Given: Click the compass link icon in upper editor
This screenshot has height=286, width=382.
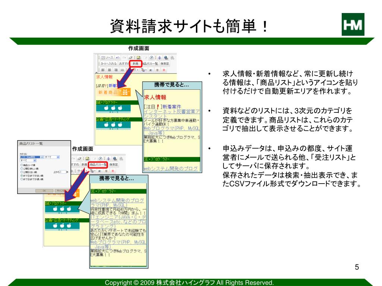Looking at the screenshot, I should [151, 58].
